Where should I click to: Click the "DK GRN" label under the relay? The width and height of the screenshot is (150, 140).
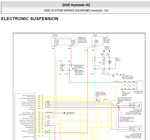tap(67, 74)
